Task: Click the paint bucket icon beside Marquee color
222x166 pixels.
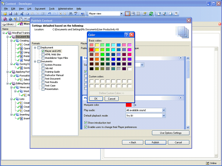Action: 135,105
